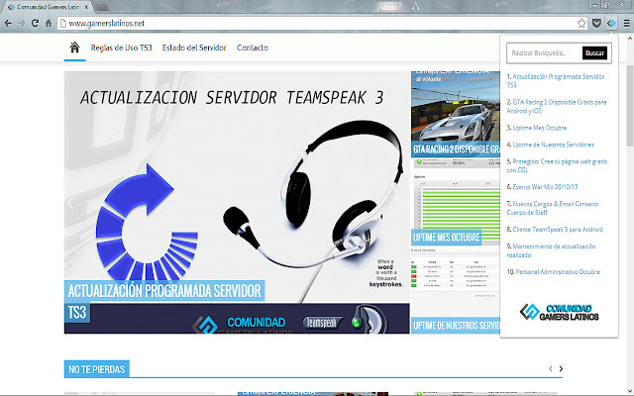
Task: Click the page vertical scrollbar thumb
Action: pyautogui.click(x=630, y=106)
